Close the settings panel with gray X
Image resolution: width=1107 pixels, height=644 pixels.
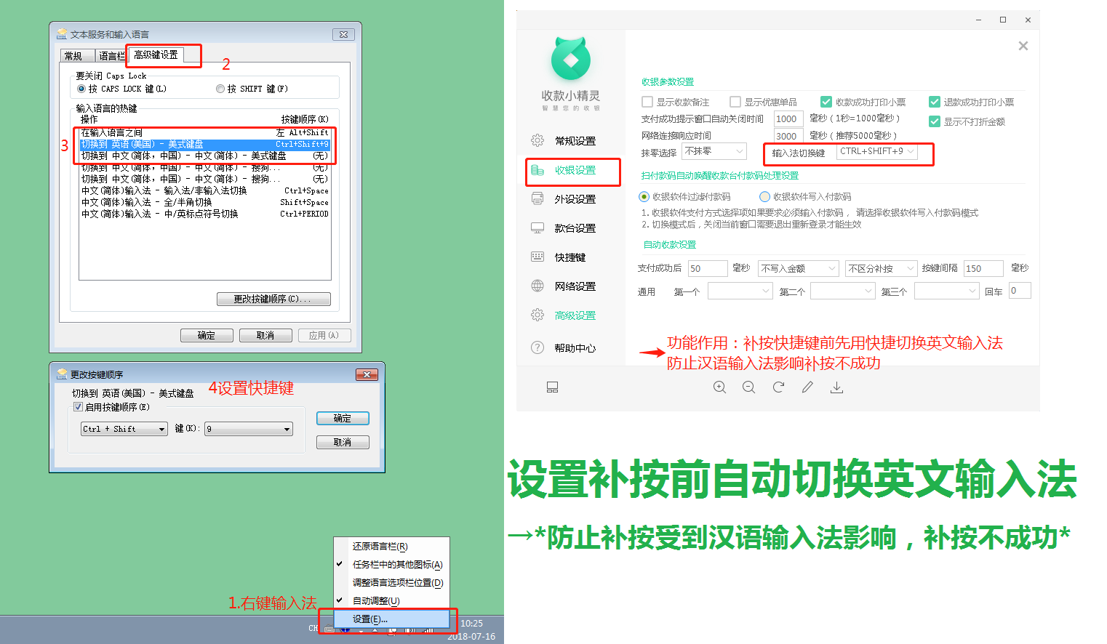point(1023,46)
